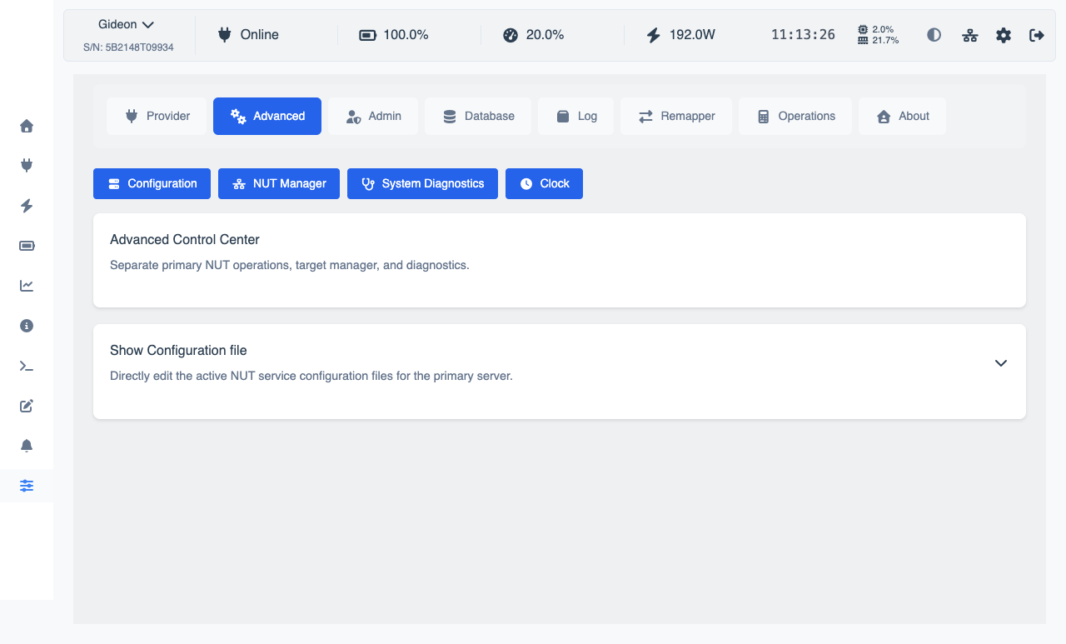Open the notifications bell in sidebar
Viewport: 1066px width, 644px height.
[27, 446]
